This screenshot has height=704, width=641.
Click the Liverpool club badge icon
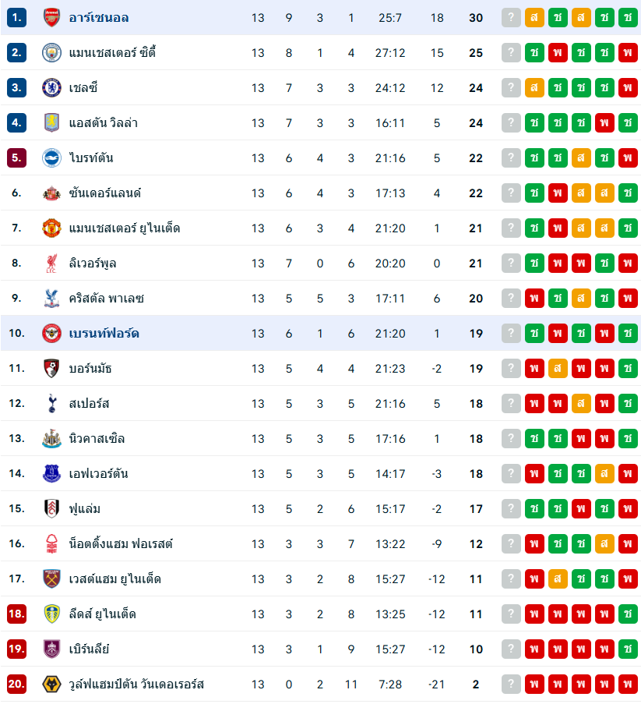pos(51,264)
